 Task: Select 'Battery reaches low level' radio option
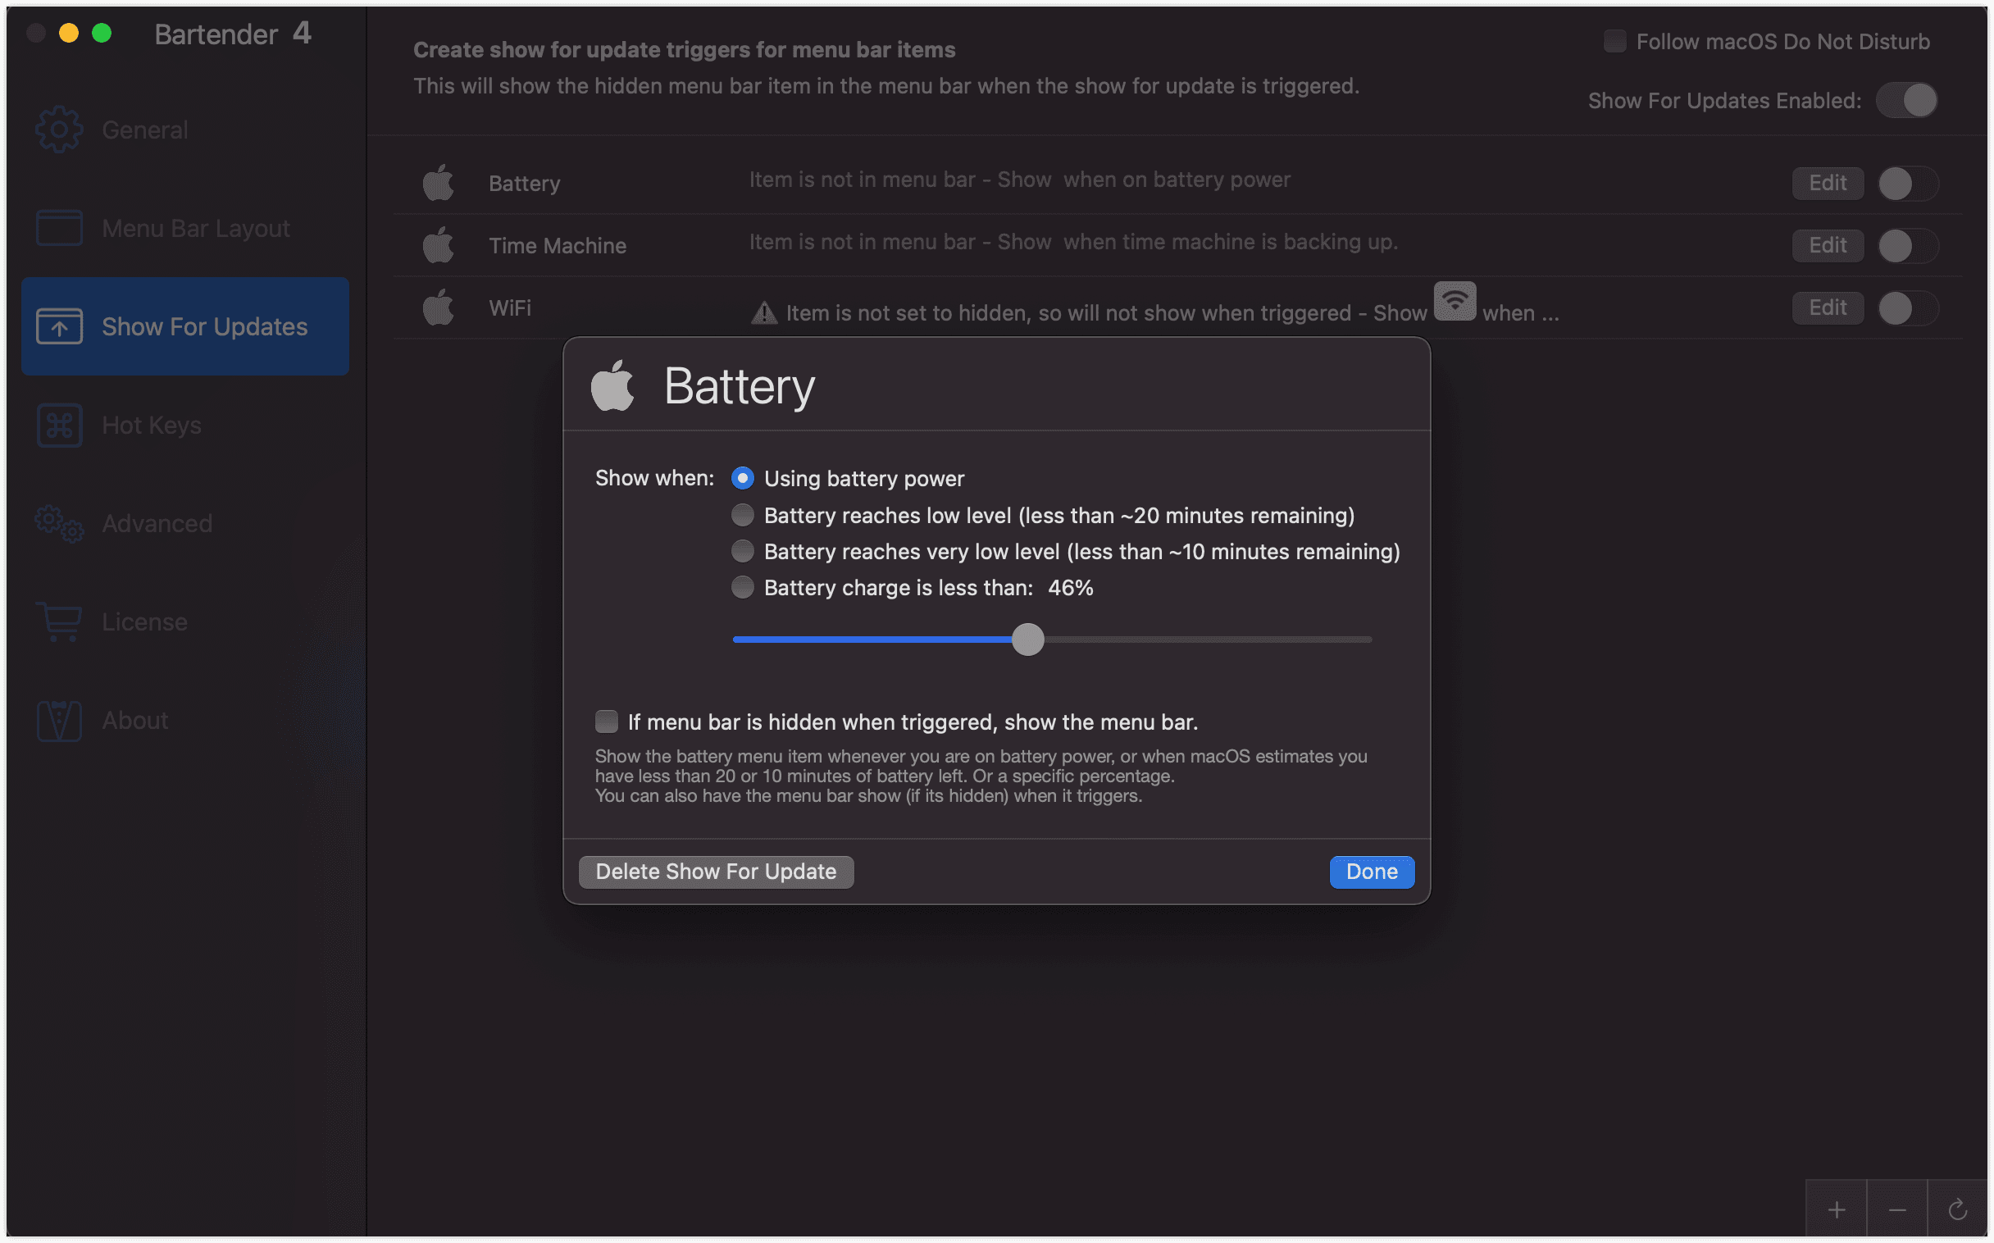pos(742,516)
